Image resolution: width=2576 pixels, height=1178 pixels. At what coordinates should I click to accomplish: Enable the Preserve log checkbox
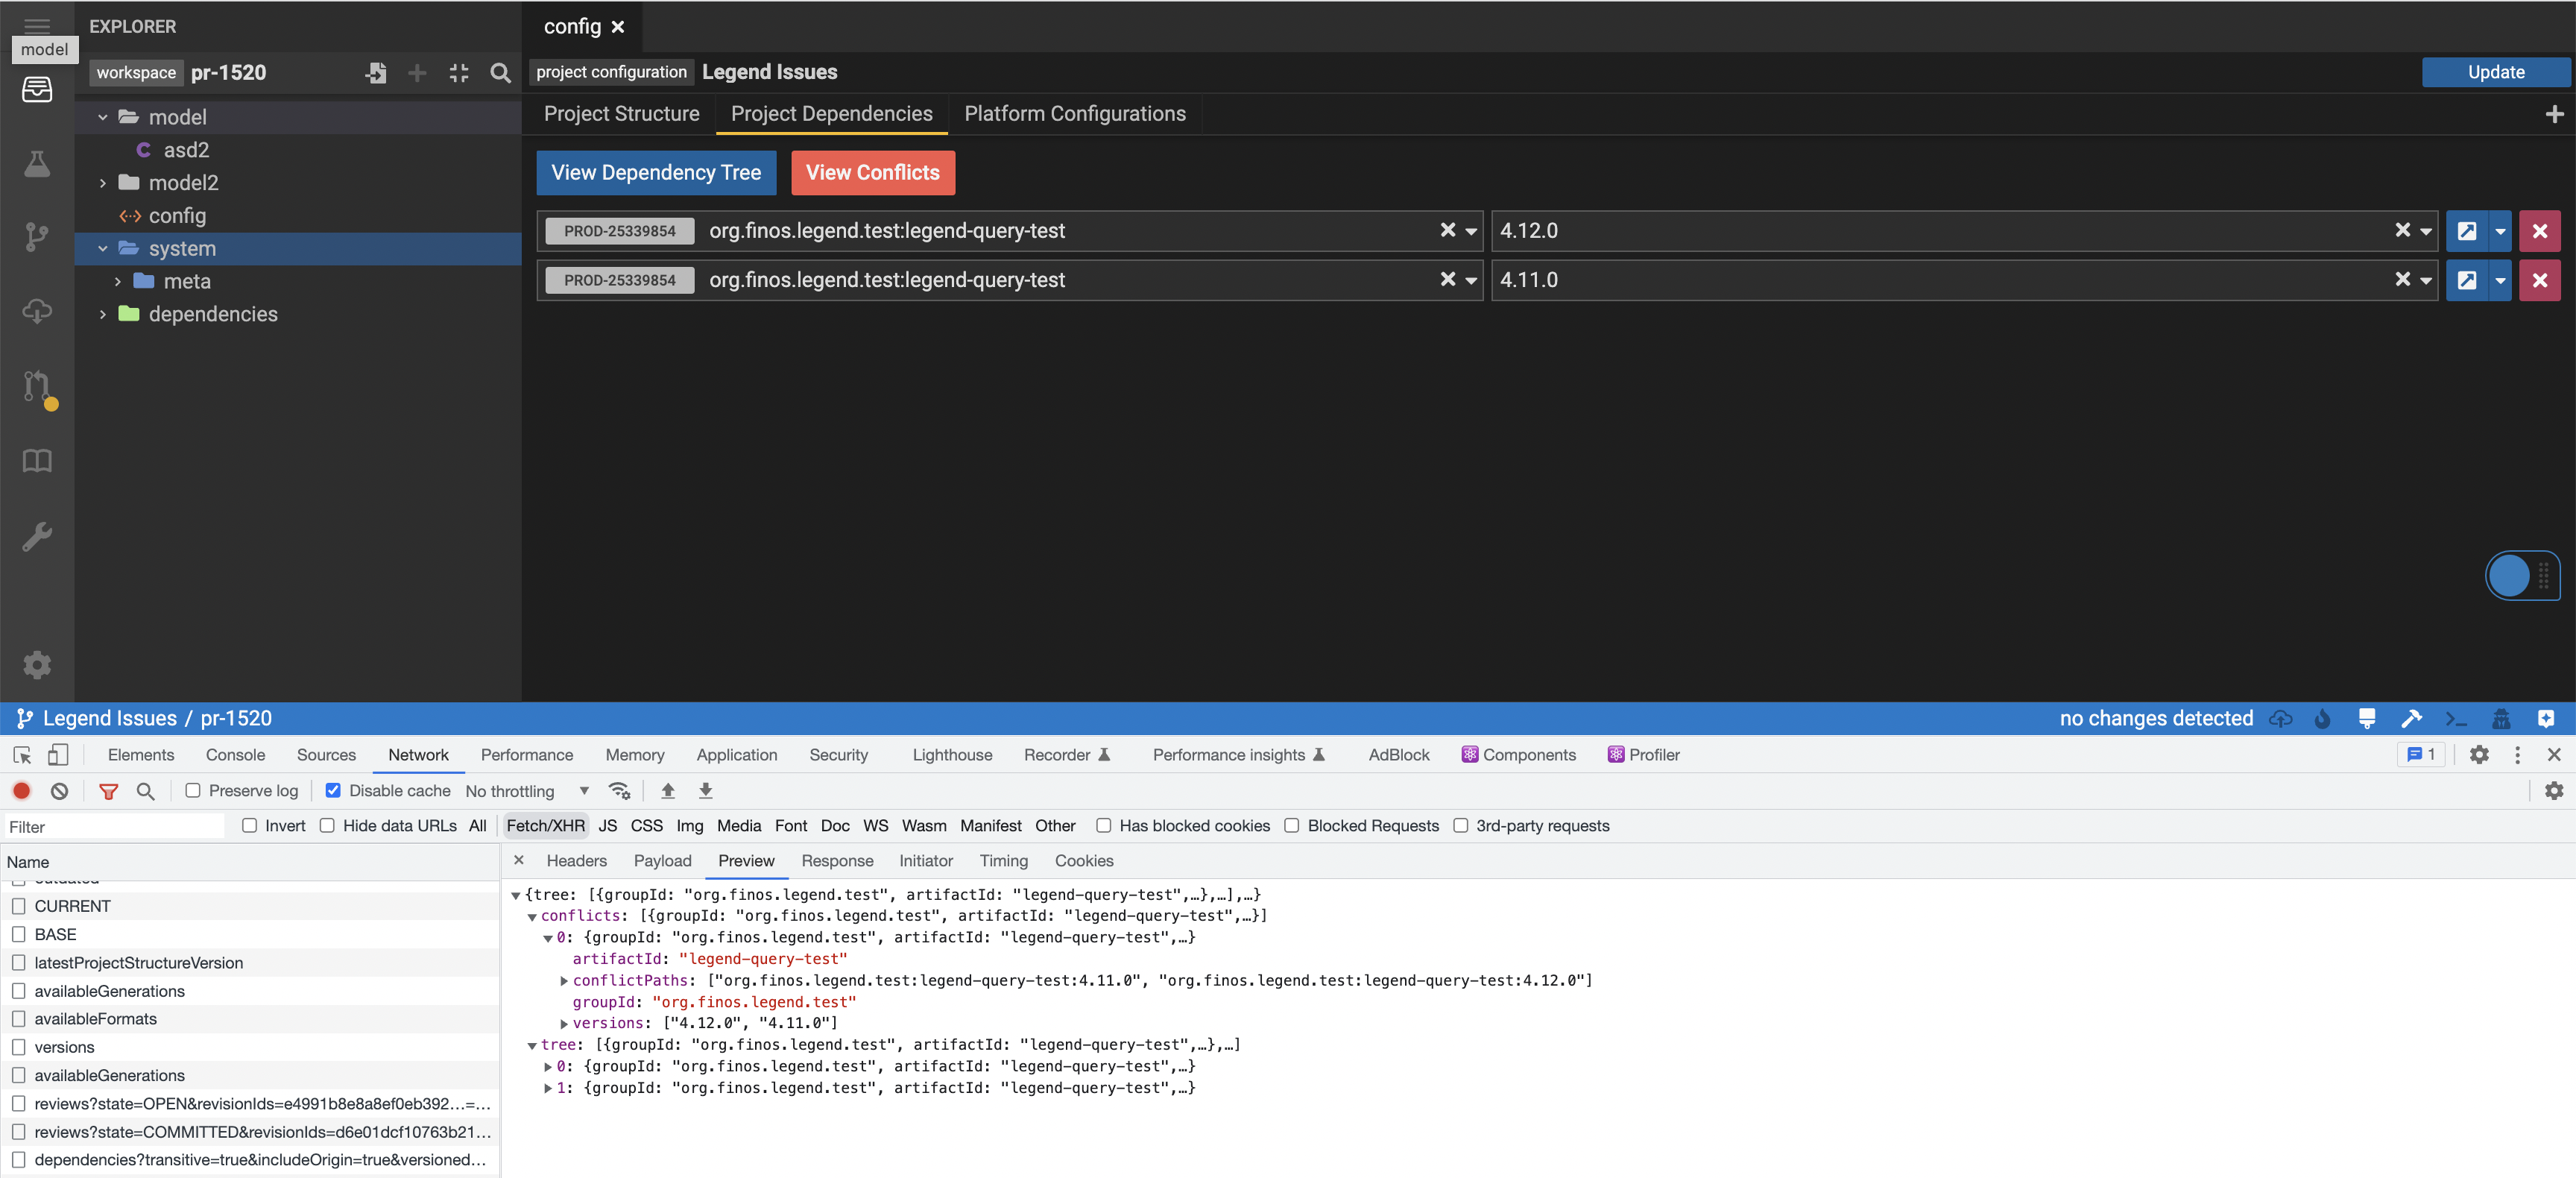click(193, 790)
